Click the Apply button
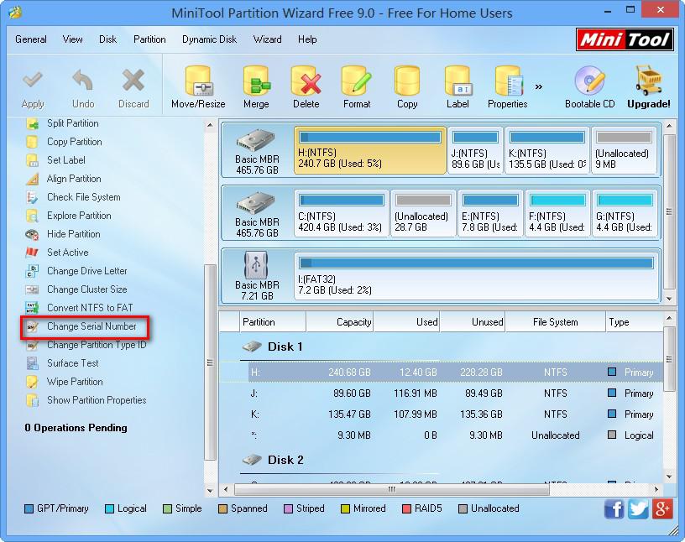 (x=33, y=84)
